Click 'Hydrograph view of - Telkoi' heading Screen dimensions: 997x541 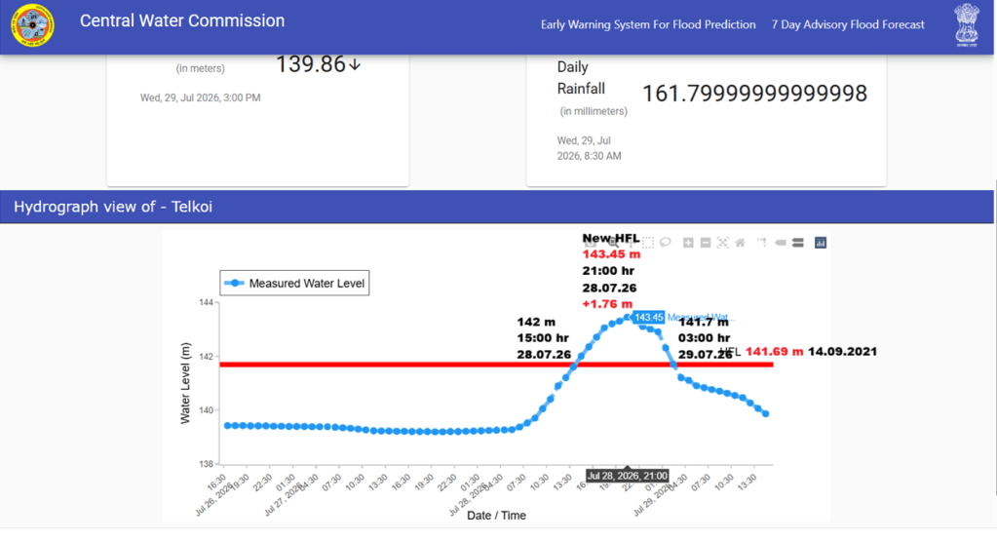click(113, 207)
